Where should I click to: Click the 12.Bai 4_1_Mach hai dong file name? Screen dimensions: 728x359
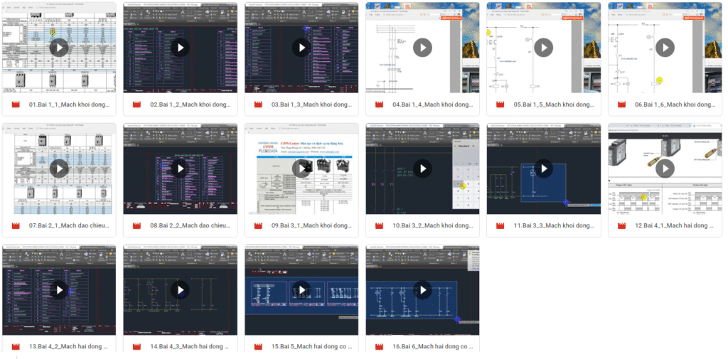pos(674,225)
